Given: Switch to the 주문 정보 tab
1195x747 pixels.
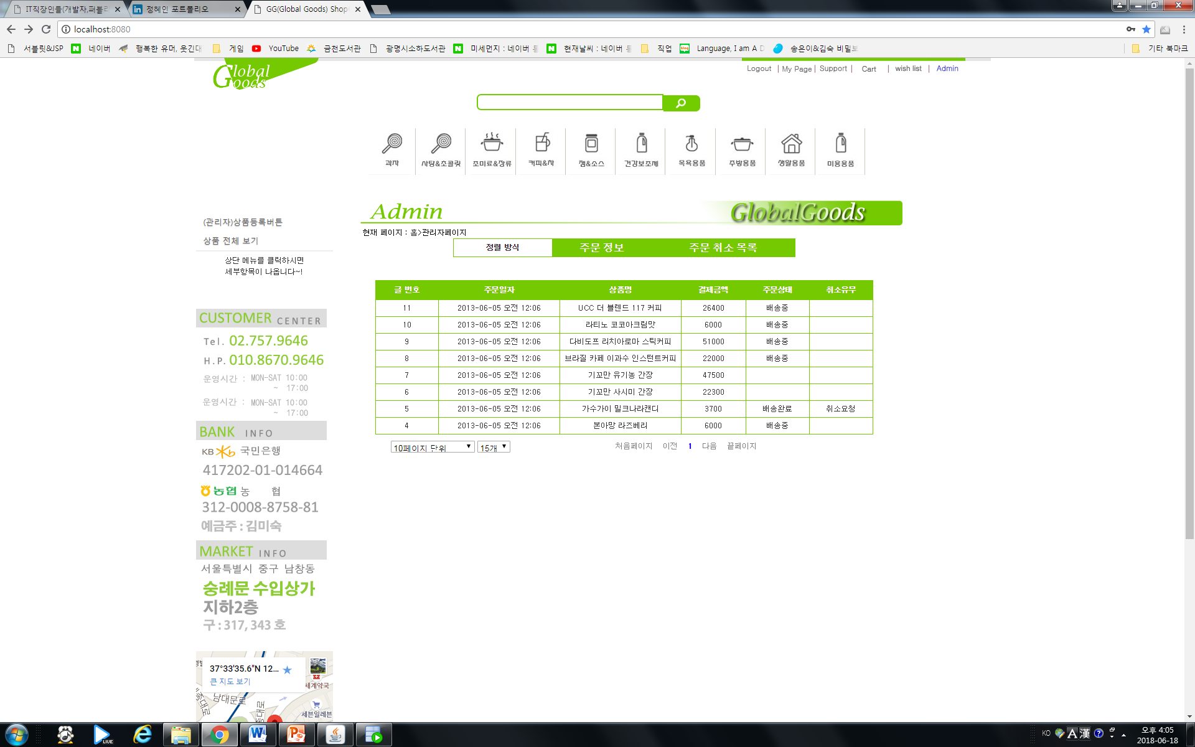Looking at the screenshot, I should tap(601, 248).
